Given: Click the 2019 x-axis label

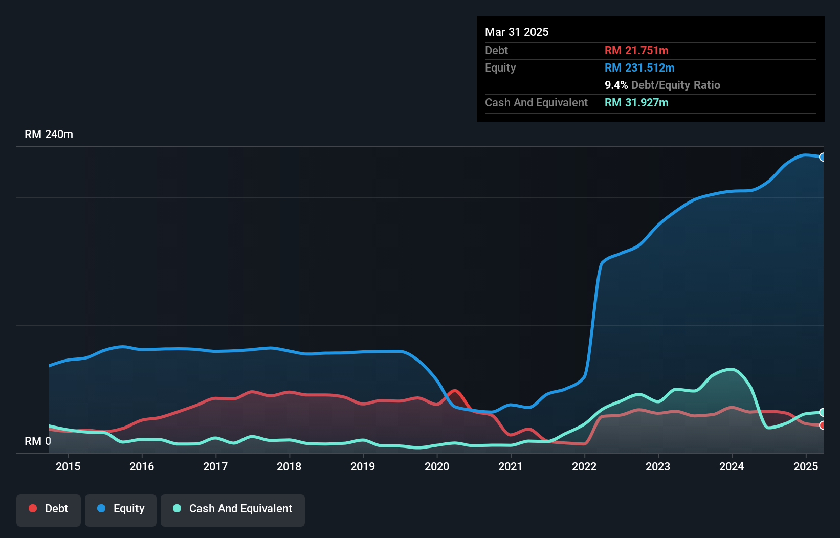Looking at the screenshot, I should 363,466.
